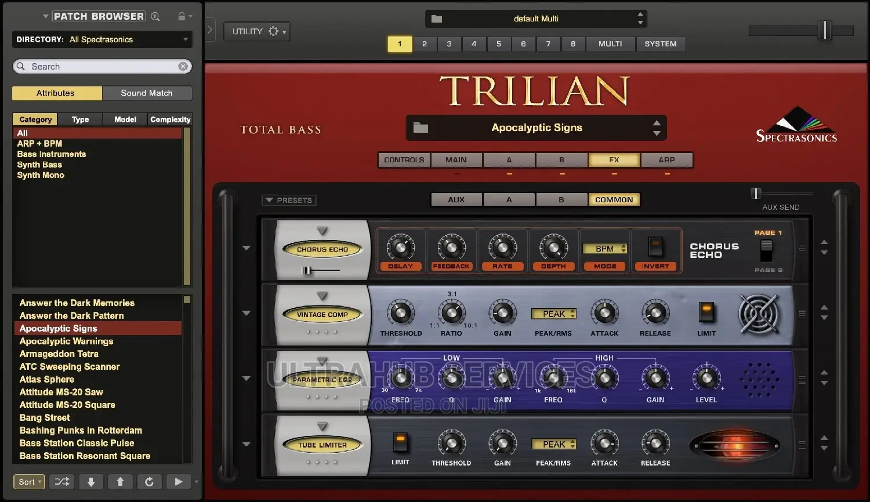
Task: Adjust the master volume slider
Action: coord(824,30)
